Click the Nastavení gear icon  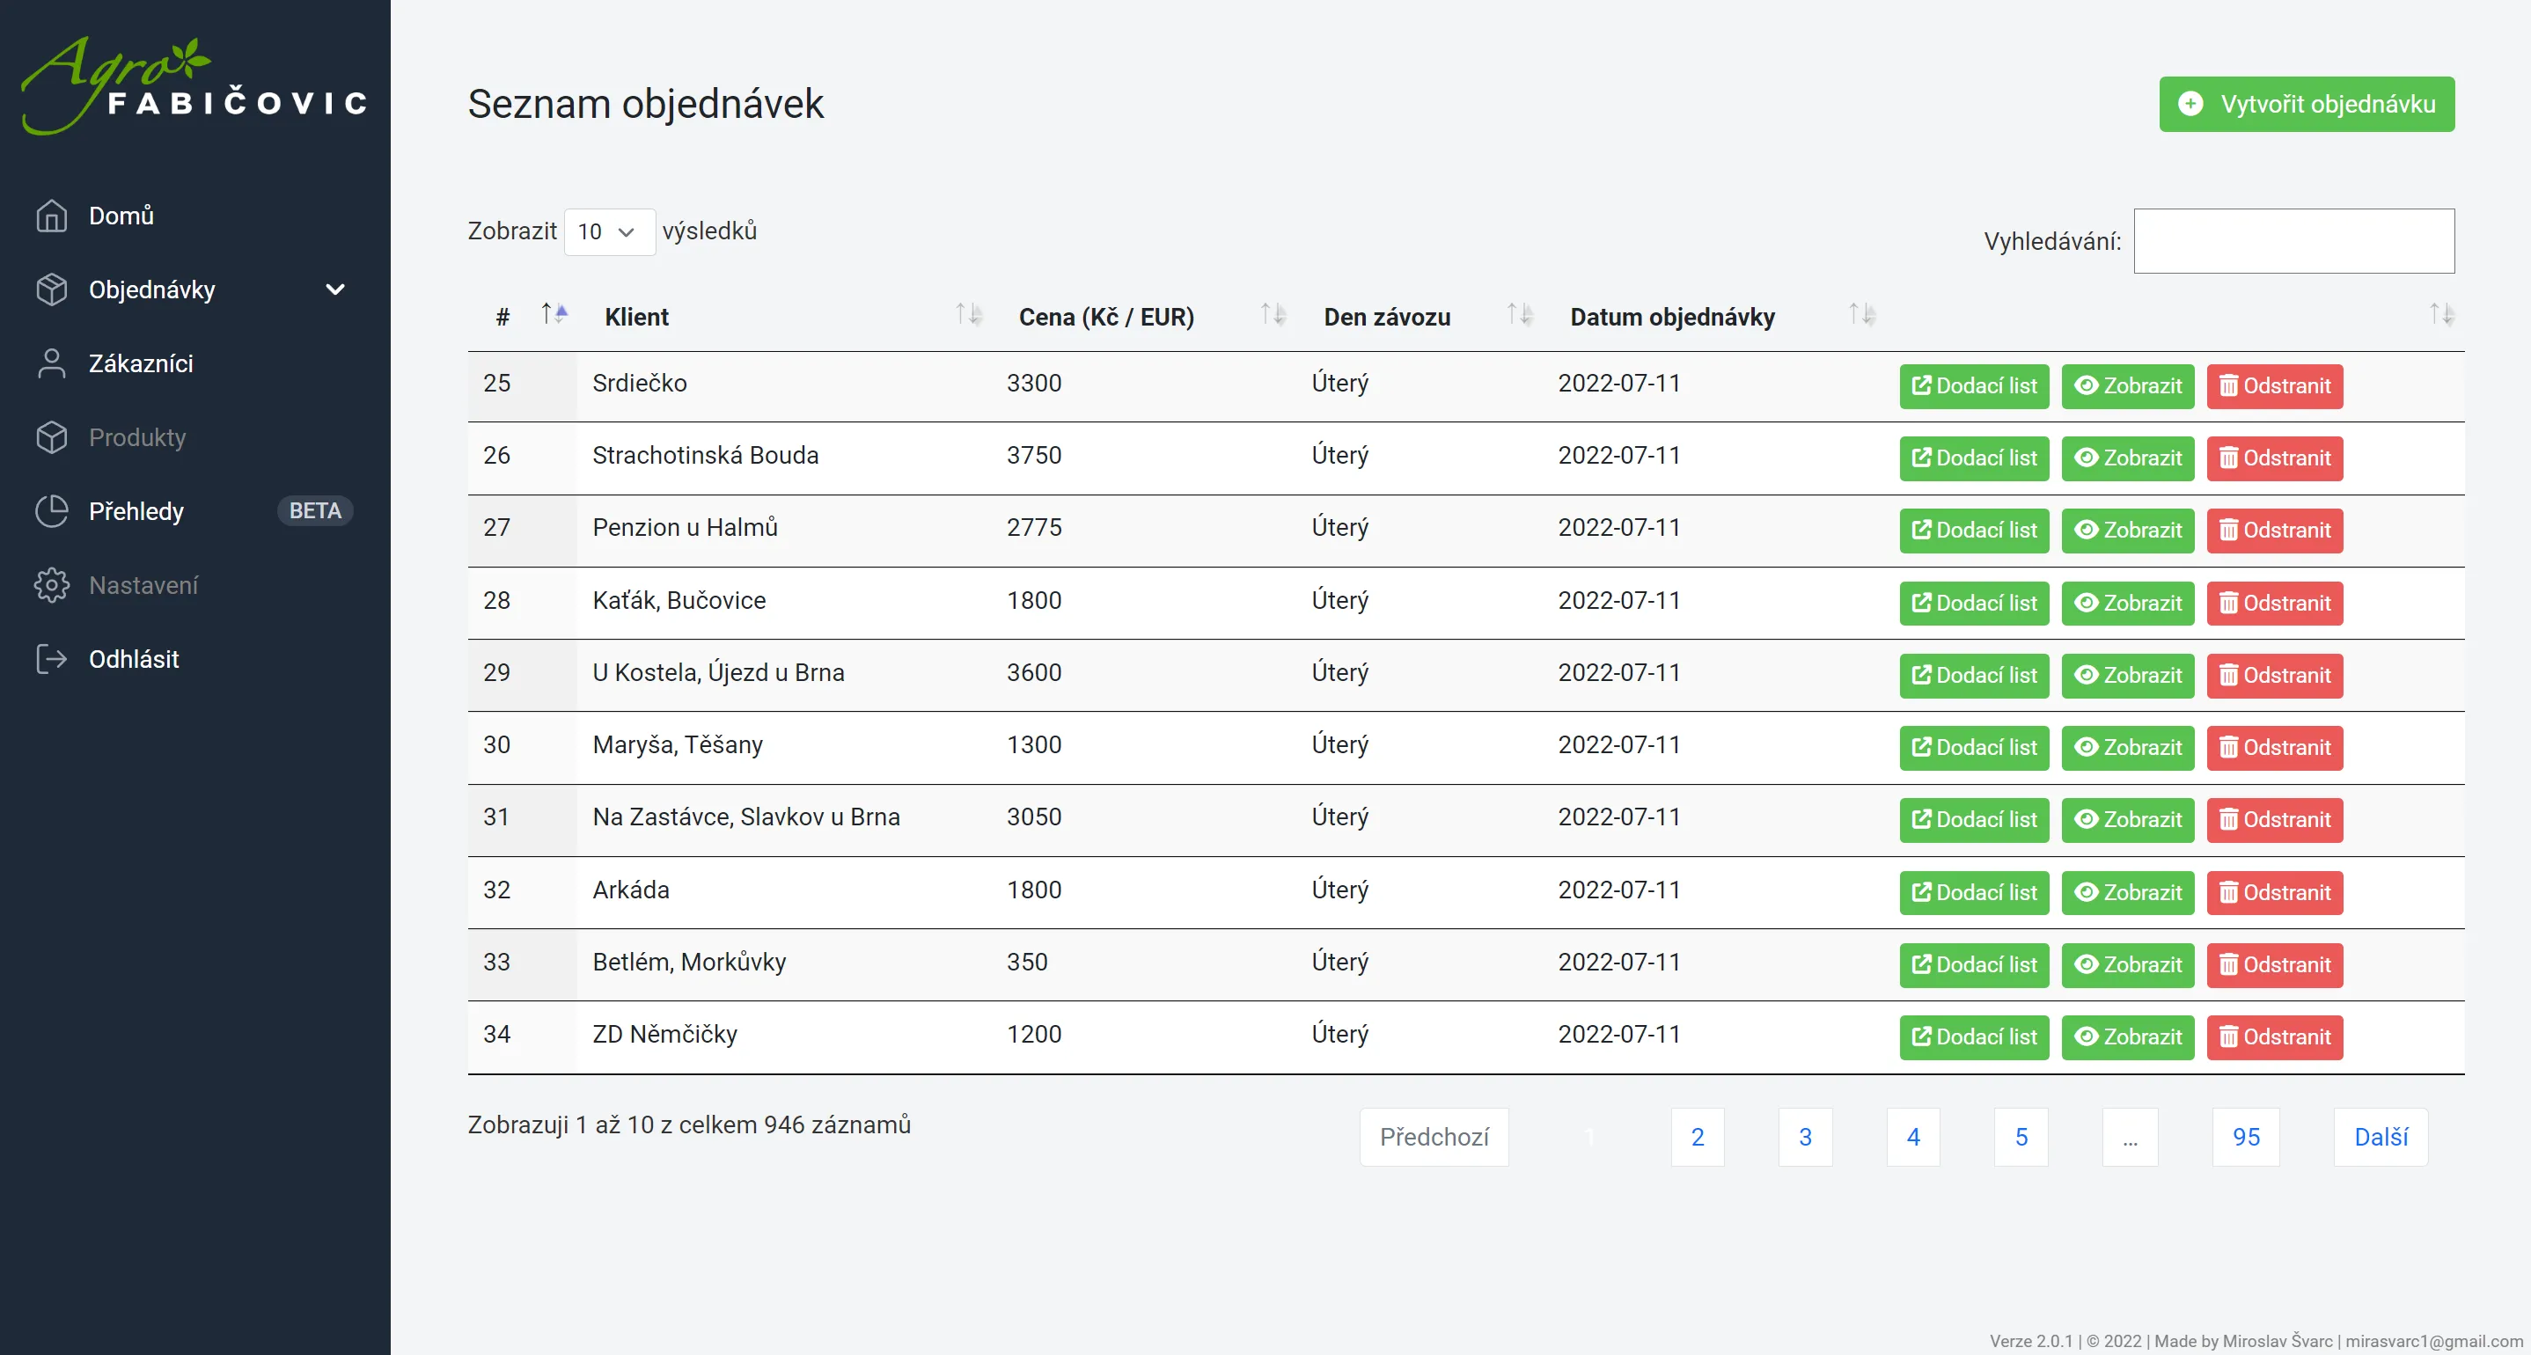click(x=51, y=584)
